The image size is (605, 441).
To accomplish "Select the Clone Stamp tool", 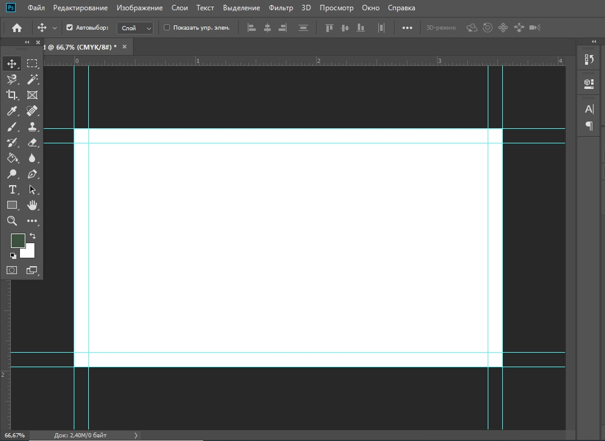I will pyautogui.click(x=32, y=126).
